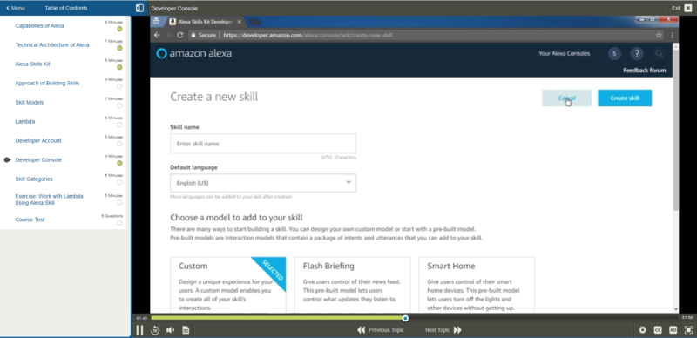Click the web page vertical scrollbar
Screen dimensions: 697x338
click(676, 129)
